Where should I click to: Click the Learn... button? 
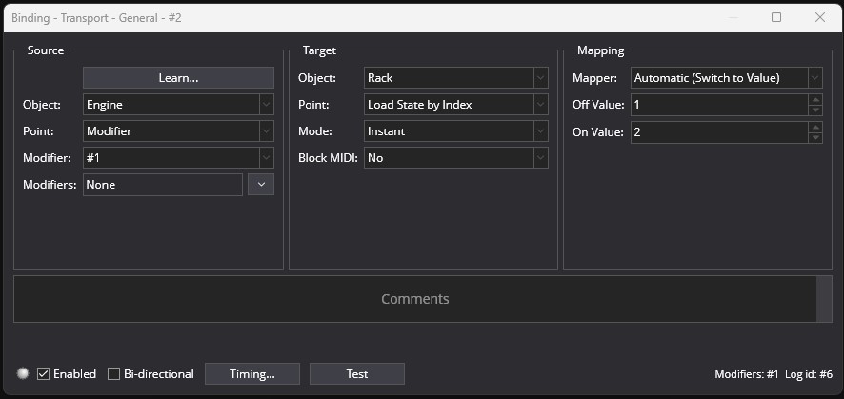[178, 78]
